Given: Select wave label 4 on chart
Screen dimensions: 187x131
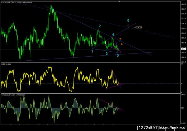Looking at the screenshot, I should 113,35.
